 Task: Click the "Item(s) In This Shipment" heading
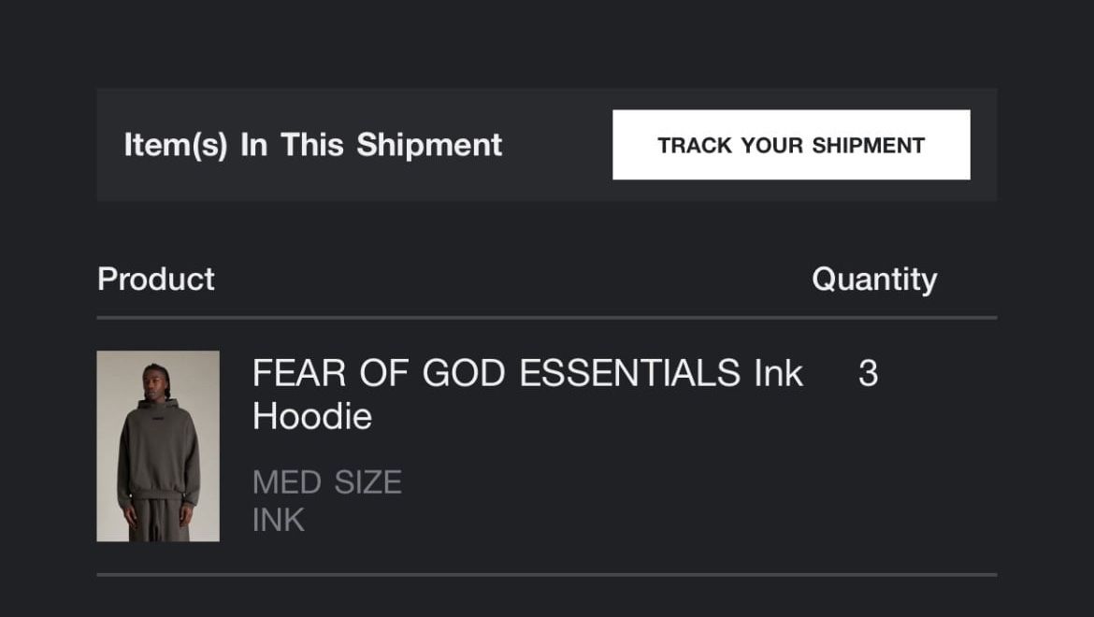click(313, 145)
